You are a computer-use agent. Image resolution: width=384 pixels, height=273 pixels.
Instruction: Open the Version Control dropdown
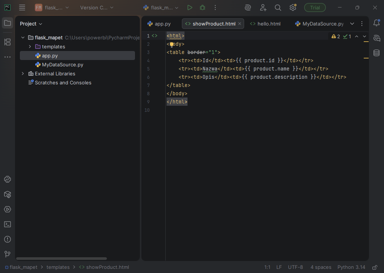point(97,7)
